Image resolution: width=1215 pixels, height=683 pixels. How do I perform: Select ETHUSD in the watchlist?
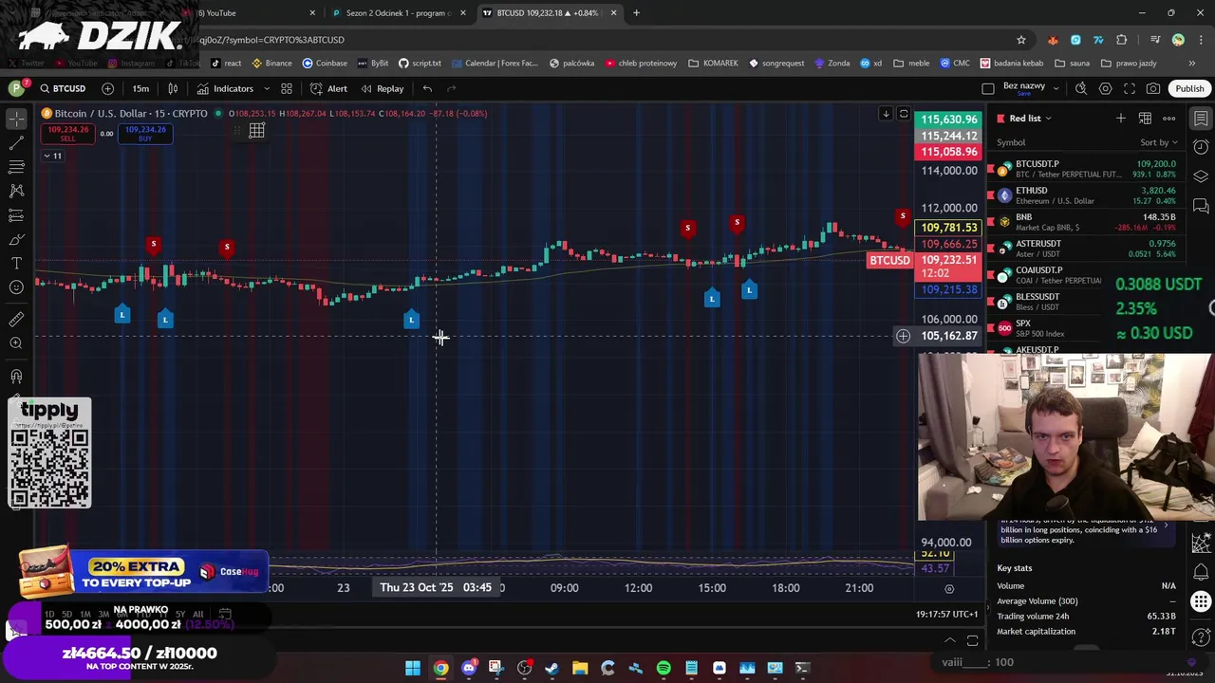pyautogui.click(x=1087, y=195)
